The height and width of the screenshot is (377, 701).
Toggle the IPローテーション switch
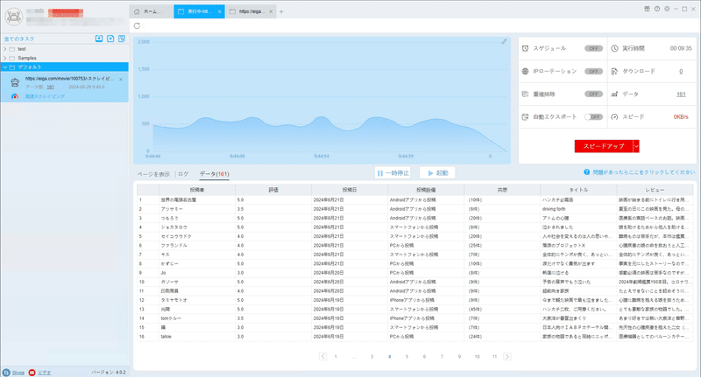tap(593, 72)
